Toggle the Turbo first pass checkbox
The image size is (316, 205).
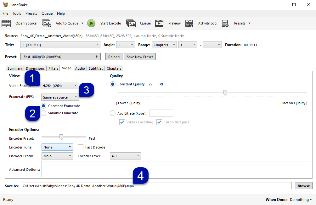click(x=159, y=122)
